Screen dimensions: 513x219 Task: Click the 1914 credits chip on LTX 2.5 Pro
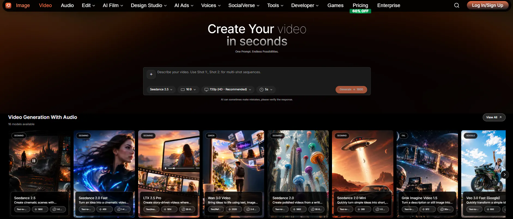coord(169,209)
